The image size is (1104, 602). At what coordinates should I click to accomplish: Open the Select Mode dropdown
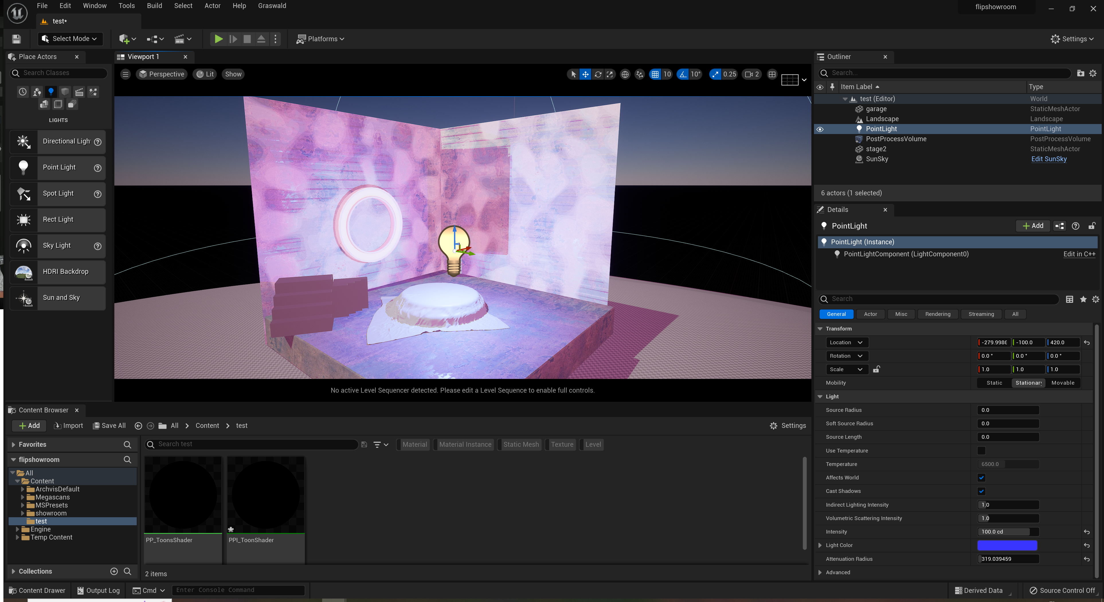(x=70, y=39)
